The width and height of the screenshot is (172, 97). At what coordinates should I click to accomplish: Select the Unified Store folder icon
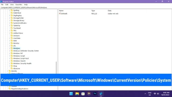(12, 33)
